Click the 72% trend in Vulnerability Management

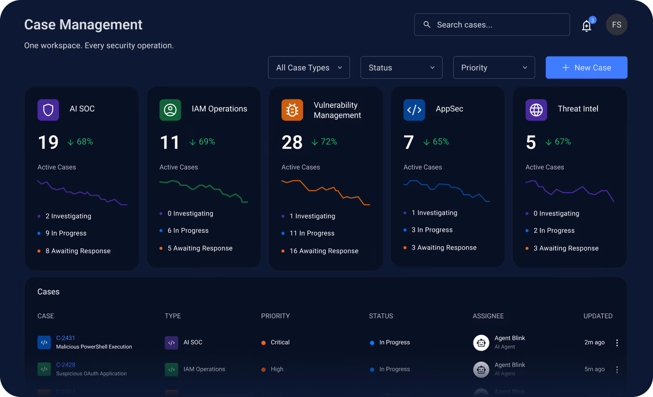[324, 142]
